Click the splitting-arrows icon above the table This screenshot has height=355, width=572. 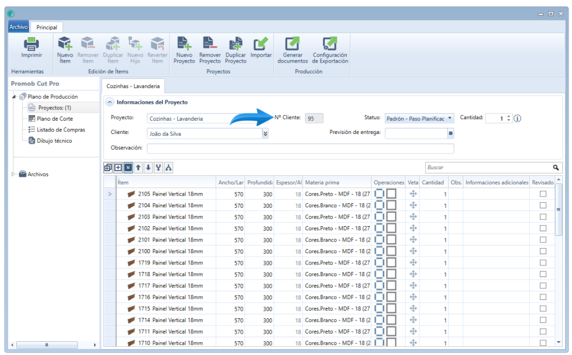(x=168, y=168)
